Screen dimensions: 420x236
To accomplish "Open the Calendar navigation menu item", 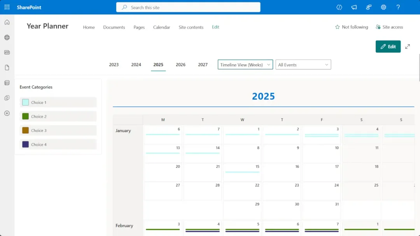I will (161, 27).
